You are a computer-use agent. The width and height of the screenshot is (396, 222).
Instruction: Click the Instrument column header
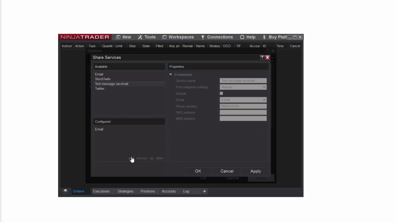pos(67,46)
